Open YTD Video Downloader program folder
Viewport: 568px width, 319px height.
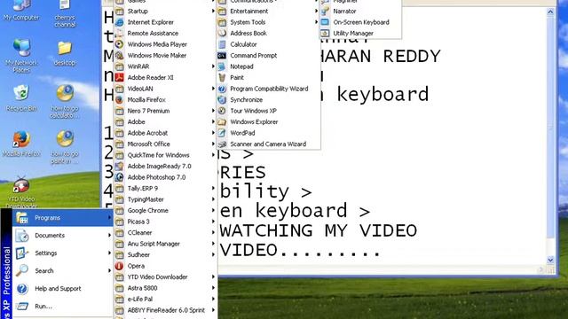[166, 277]
